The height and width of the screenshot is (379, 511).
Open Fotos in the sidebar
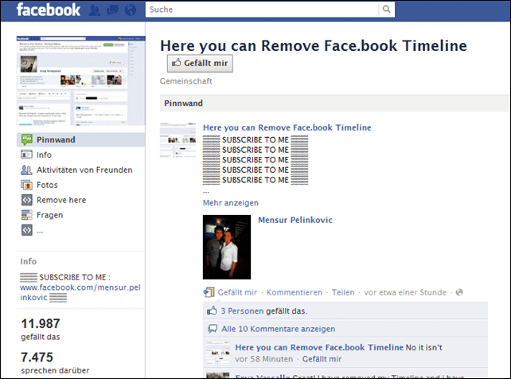point(47,185)
